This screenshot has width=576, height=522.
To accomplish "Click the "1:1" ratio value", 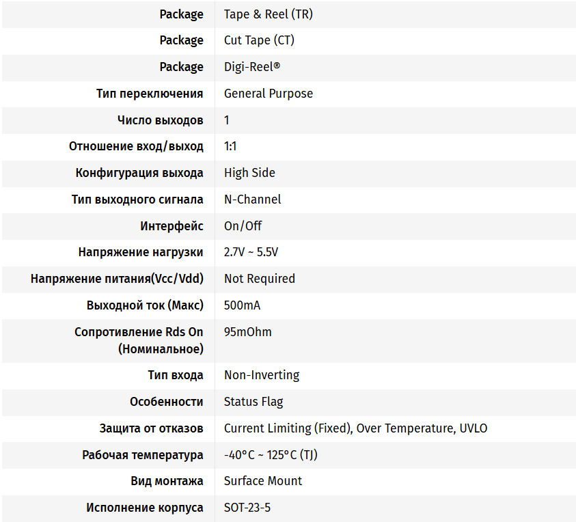I will pos(230,146).
